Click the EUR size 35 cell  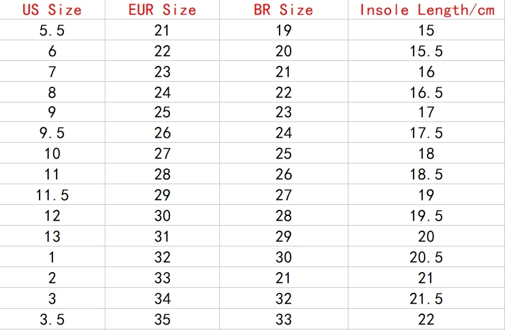pos(162,319)
